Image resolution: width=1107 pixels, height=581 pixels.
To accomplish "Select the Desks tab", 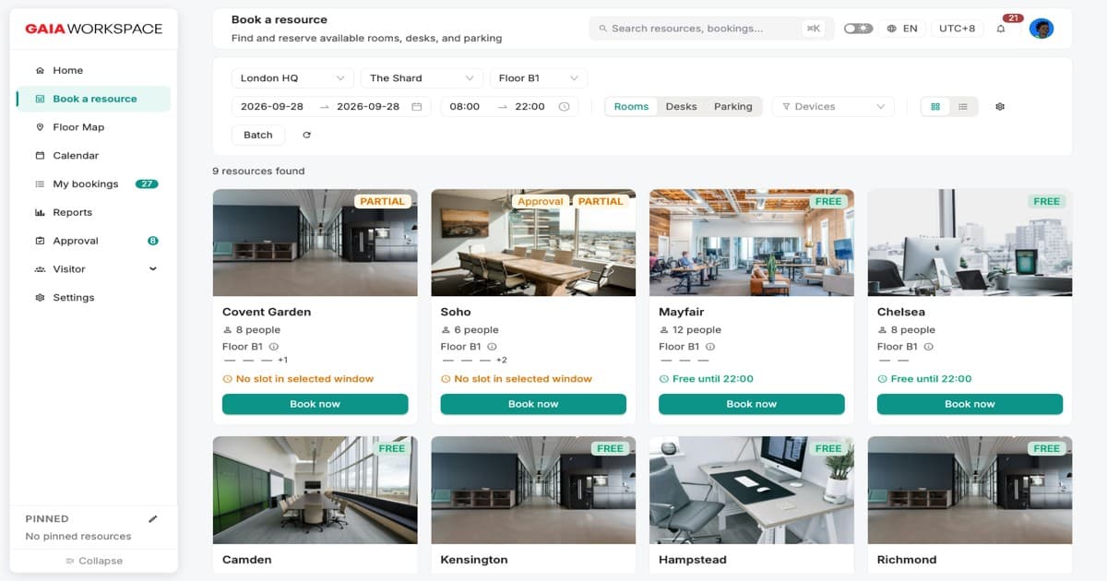I will (682, 107).
